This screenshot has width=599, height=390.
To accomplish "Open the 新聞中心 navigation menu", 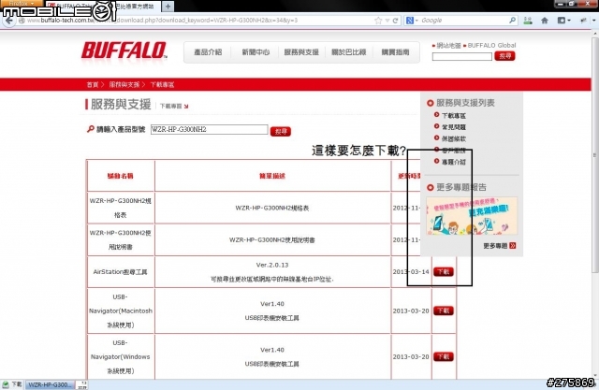I will (256, 52).
